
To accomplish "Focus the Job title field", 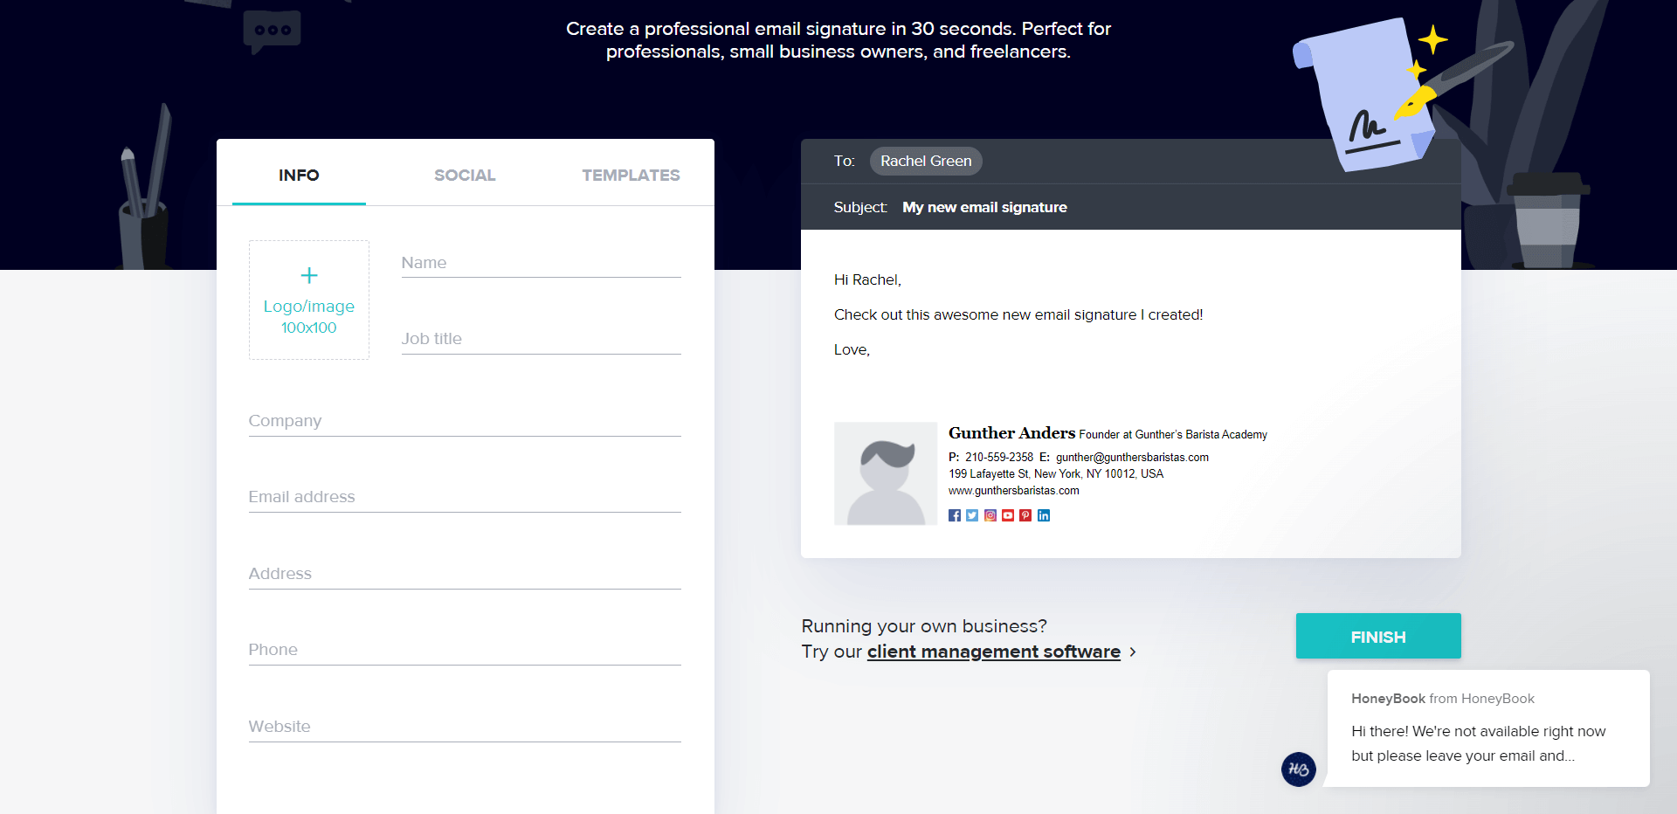I will (541, 339).
